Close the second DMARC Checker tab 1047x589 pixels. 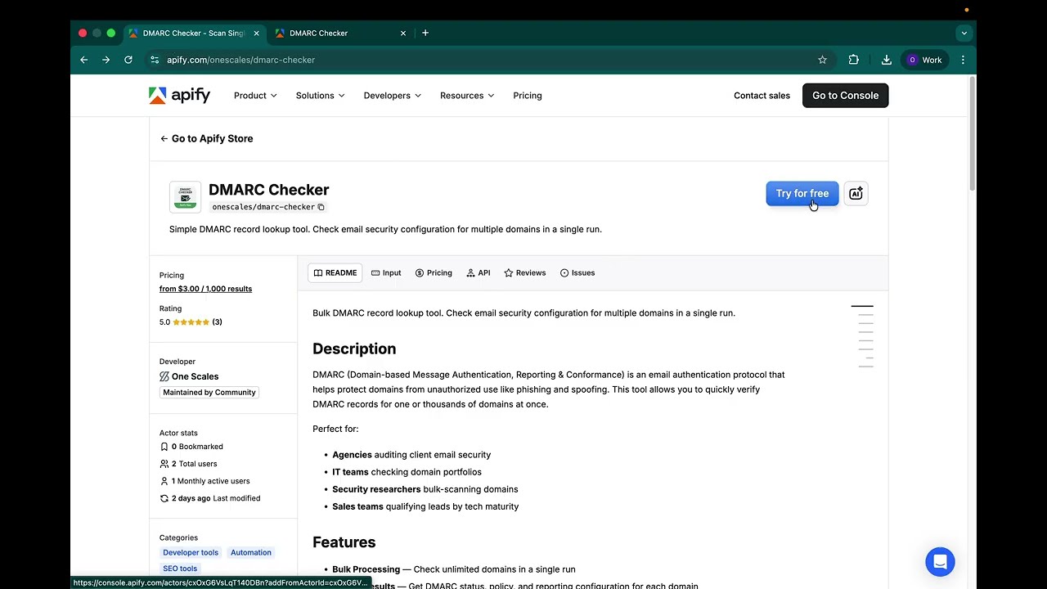[x=402, y=34]
